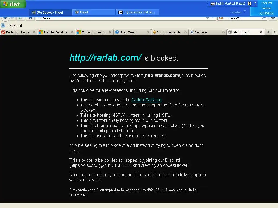This screenshot has width=278, height=208.
Task: Click "This site hosting NSFW content" bullet
Action: pos(126,115)
